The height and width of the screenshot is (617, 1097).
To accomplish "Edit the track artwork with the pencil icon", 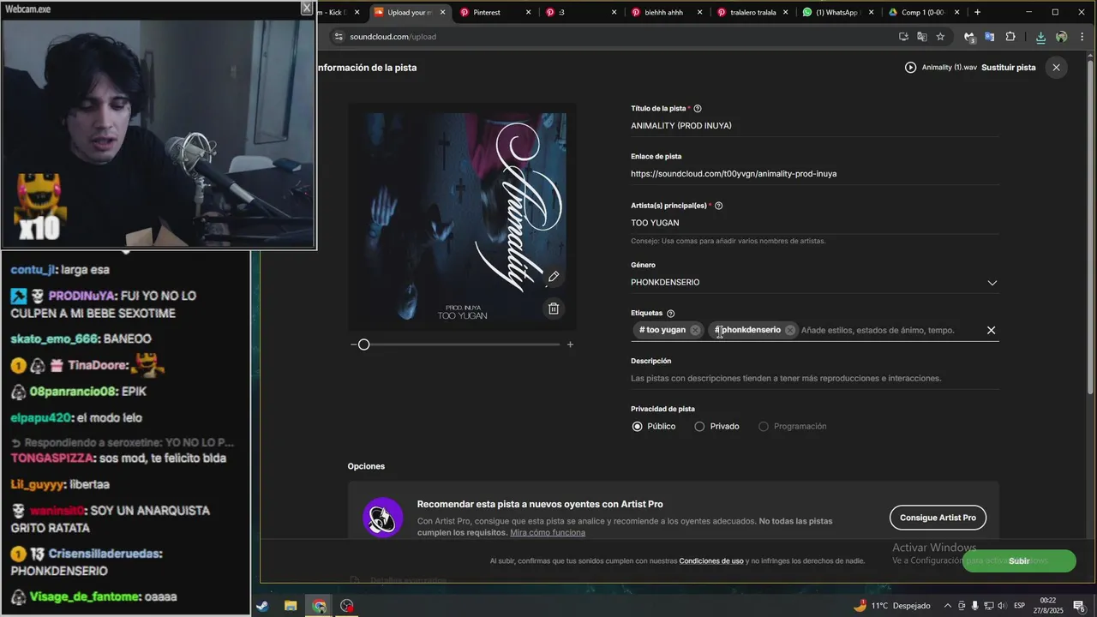I will [x=554, y=277].
